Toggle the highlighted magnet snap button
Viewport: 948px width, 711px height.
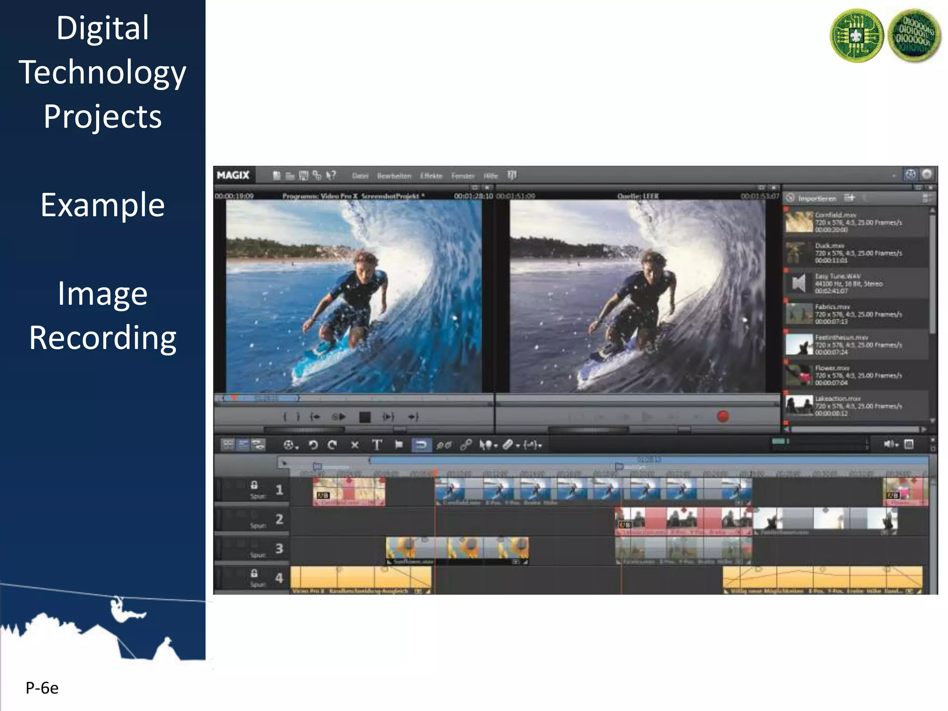421,445
